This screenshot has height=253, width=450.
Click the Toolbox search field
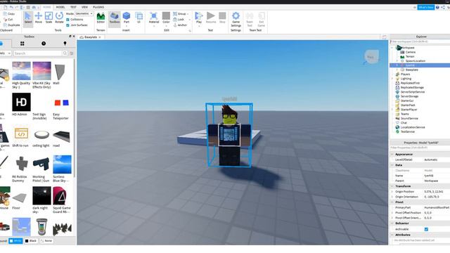pyautogui.click(x=37, y=53)
